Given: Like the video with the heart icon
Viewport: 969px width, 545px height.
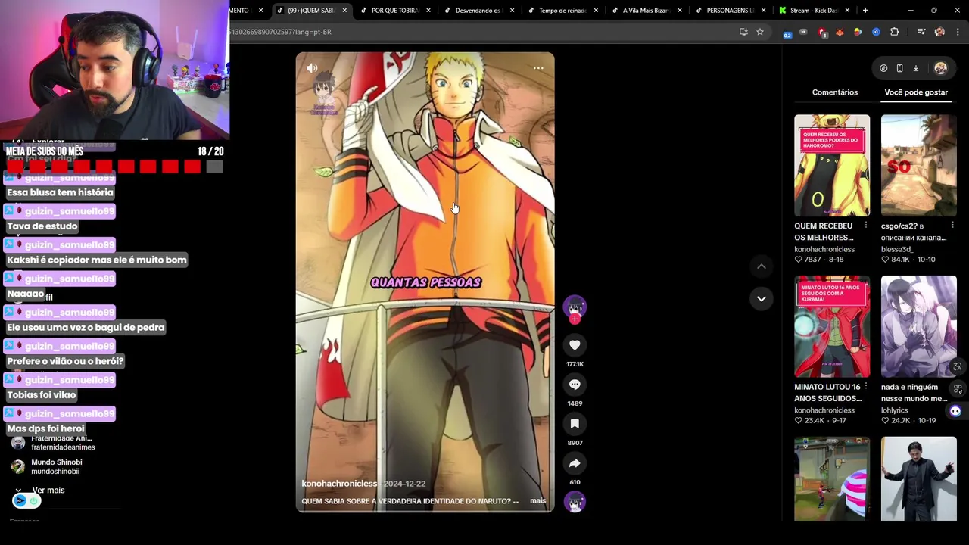Looking at the screenshot, I should tap(575, 345).
